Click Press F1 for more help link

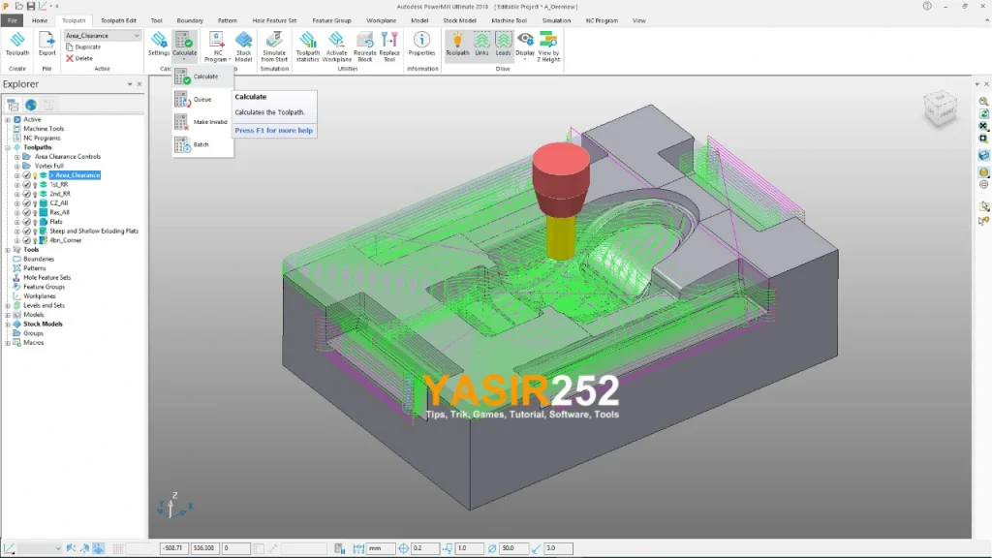point(273,131)
